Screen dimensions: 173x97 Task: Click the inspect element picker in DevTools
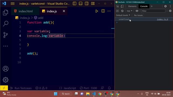click(118, 6)
